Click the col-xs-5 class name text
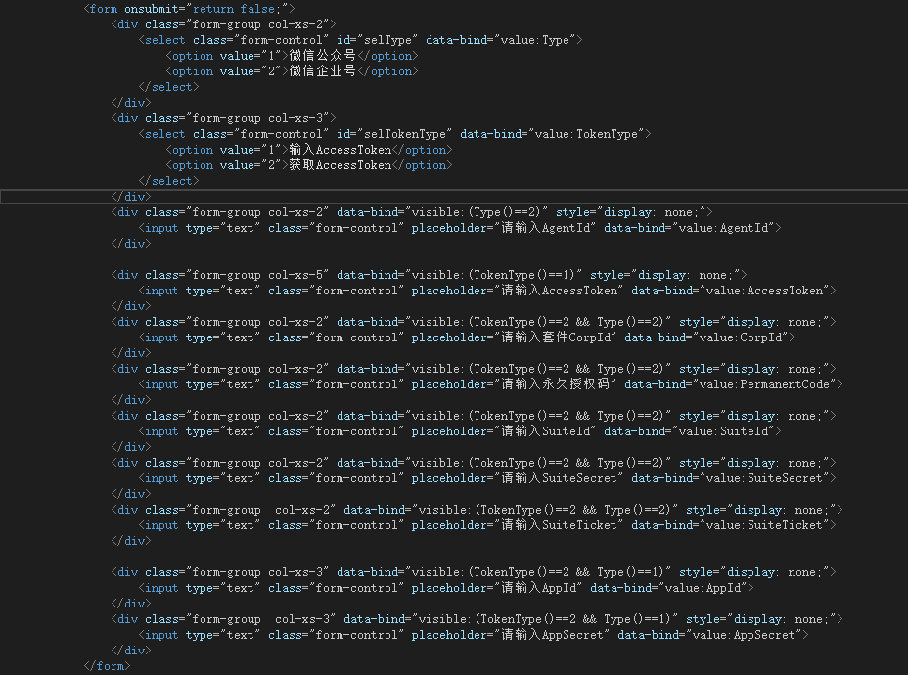Image resolution: width=908 pixels, height=675 pixels. 295,274
